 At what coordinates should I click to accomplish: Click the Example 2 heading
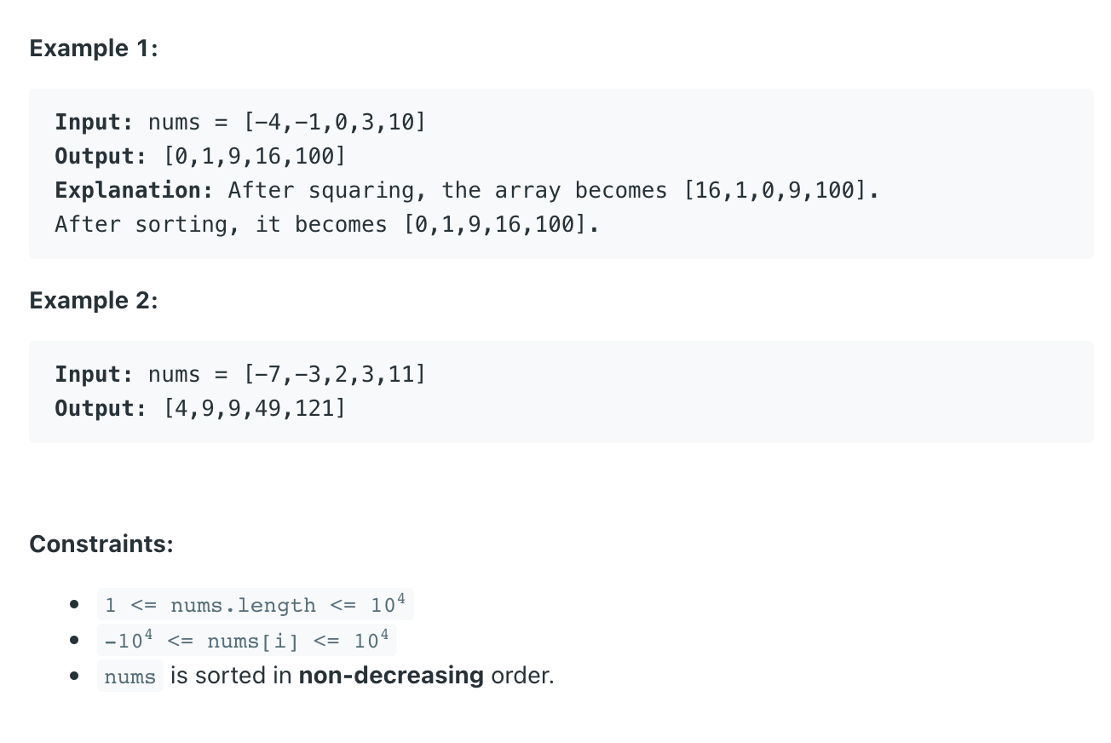click(94, 301)
